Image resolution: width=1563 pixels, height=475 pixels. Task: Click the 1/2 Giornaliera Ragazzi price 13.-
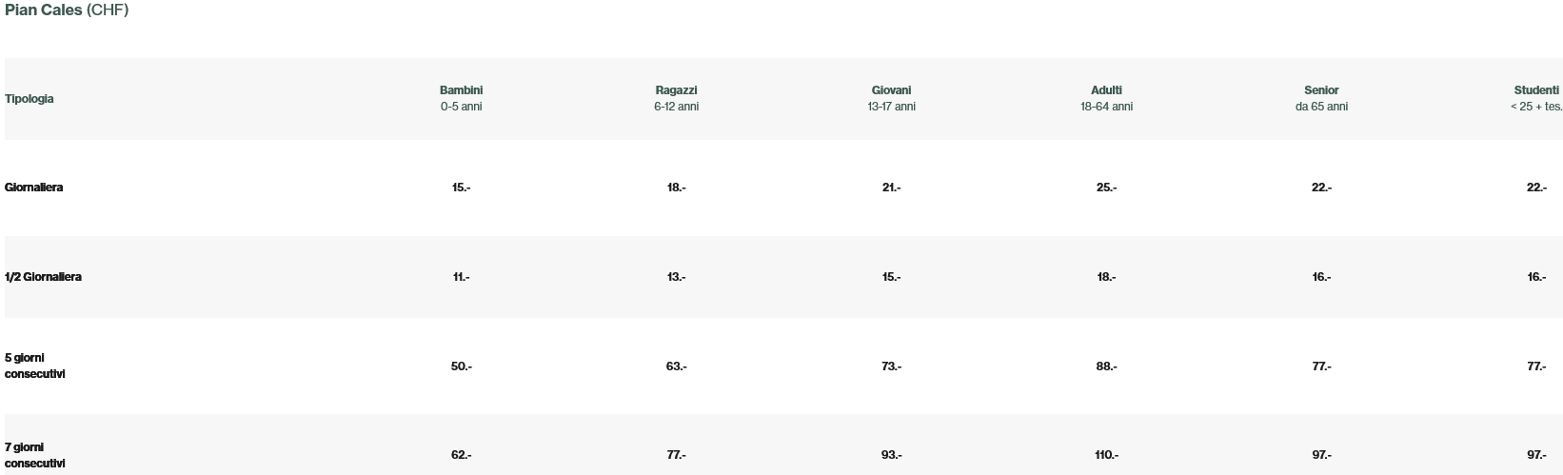coord(677,277)
